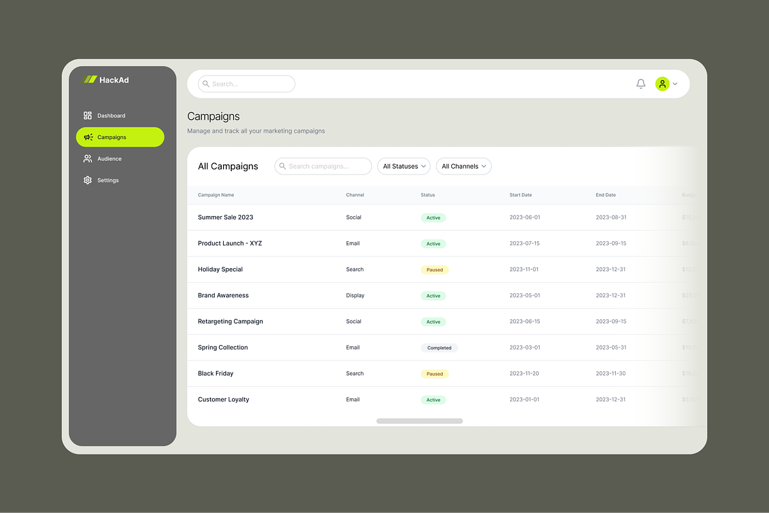Click Active status badge for Summer Sale 2023
This screenshot has width=769, height=513.
tap(433, 218)
